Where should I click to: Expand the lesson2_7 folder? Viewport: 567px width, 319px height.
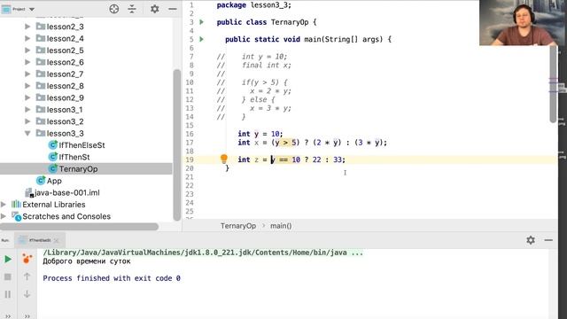(x=27, y=74)
